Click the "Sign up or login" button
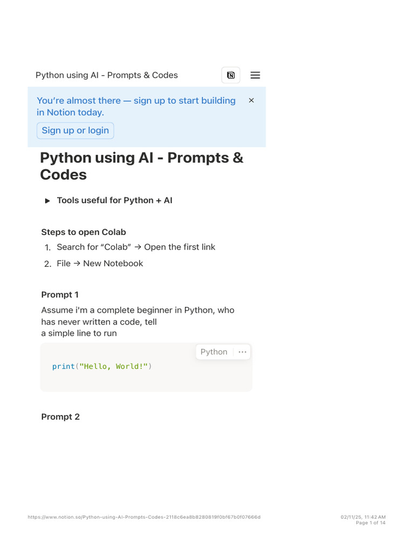414x552 pixels. (75, 130)
